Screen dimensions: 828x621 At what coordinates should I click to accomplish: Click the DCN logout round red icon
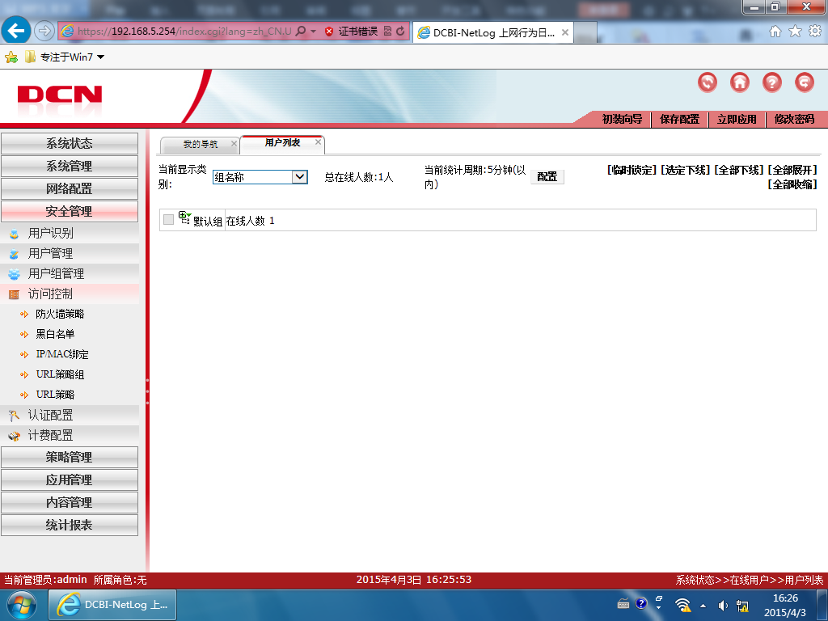coord(805,82)
